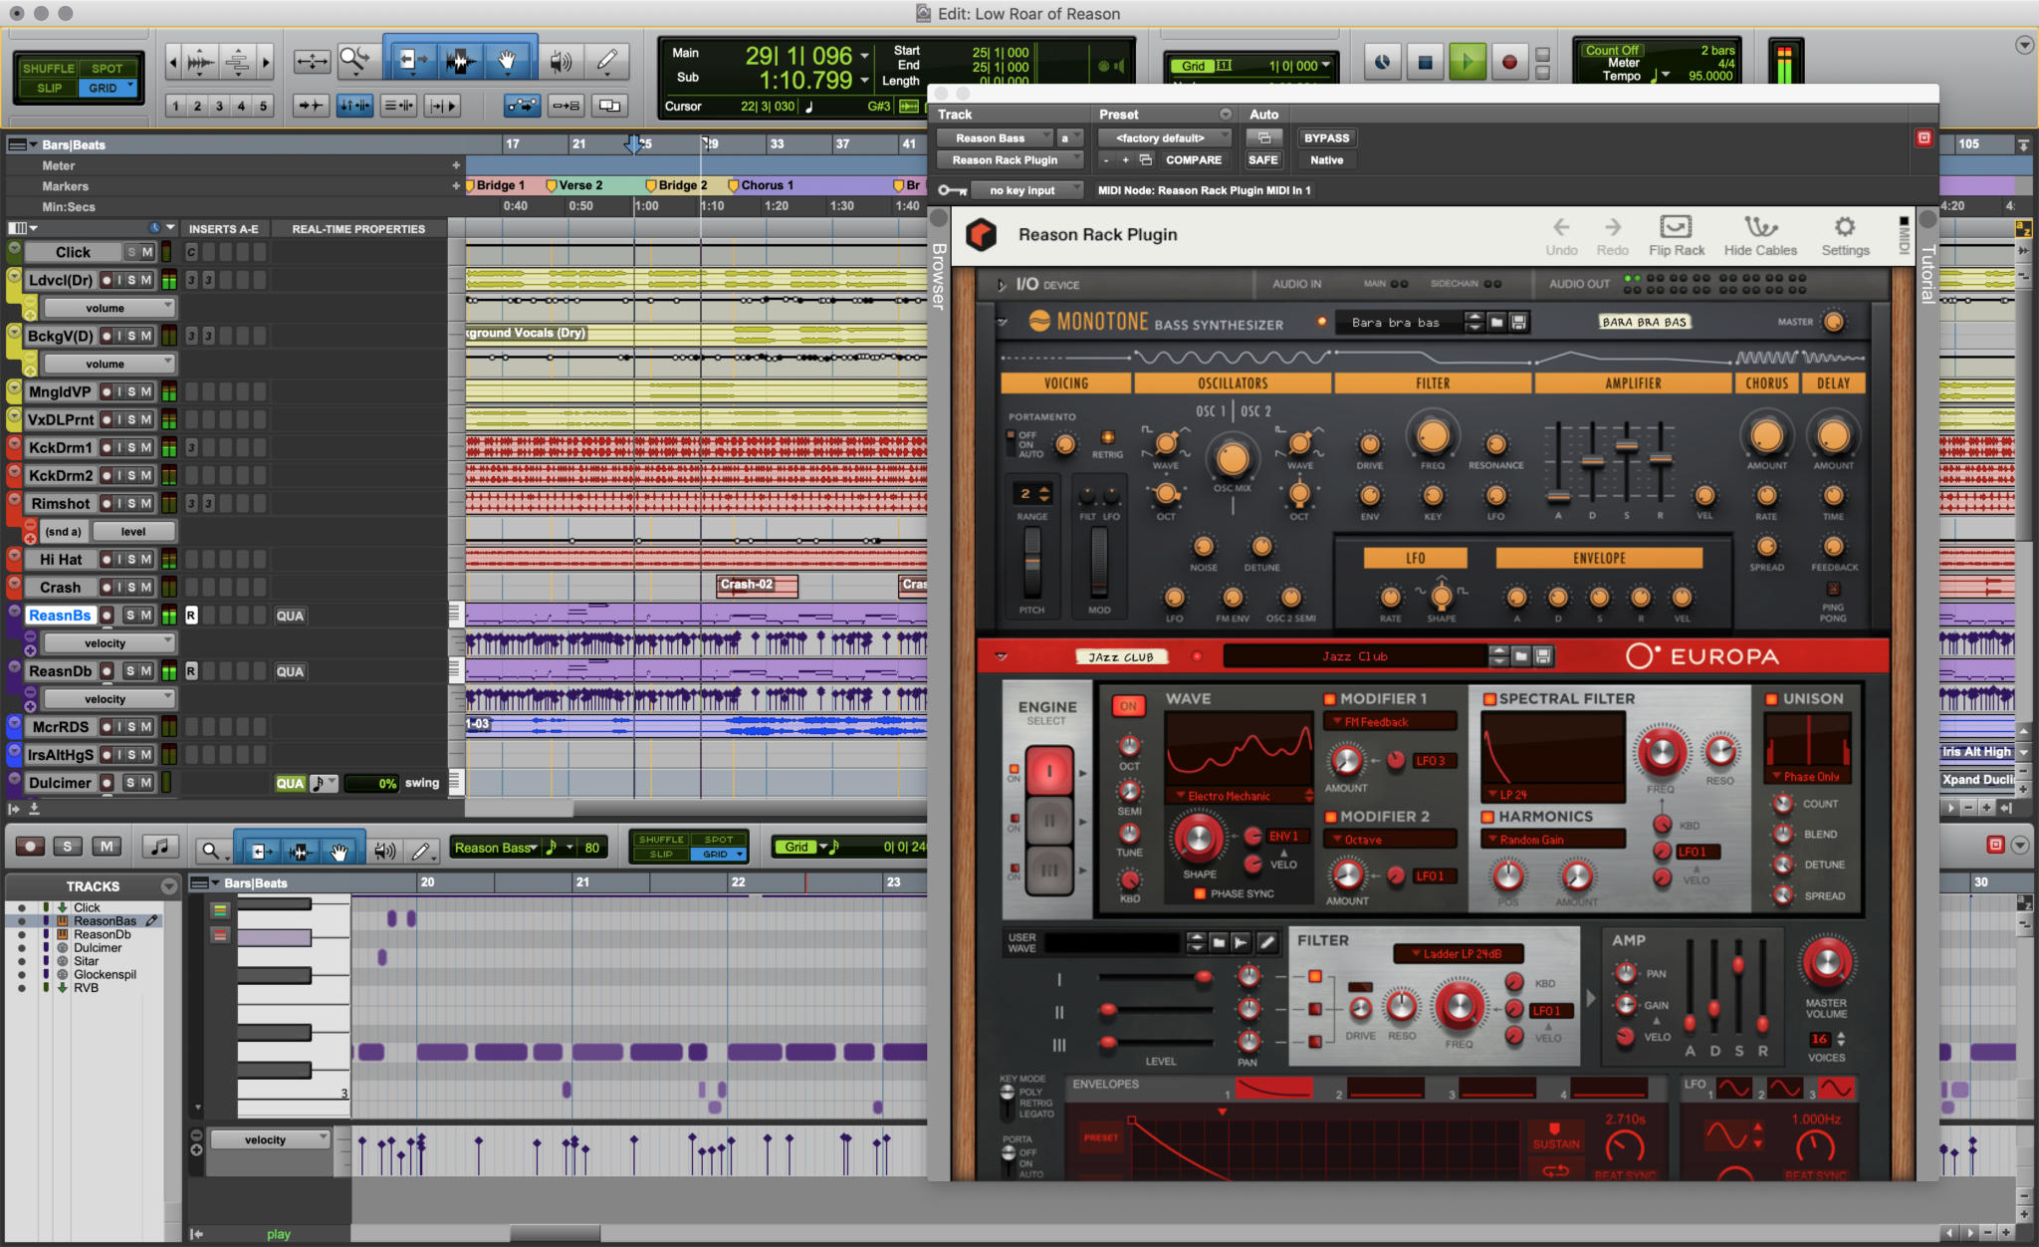
Task: Solo the ReasnBs track
Action: coord(130,615)
